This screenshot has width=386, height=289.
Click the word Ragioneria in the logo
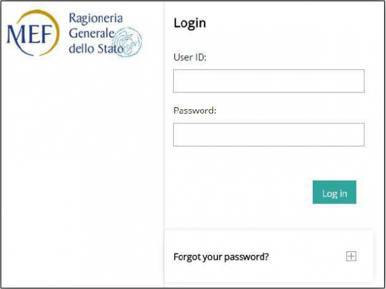tap(96, 19)
